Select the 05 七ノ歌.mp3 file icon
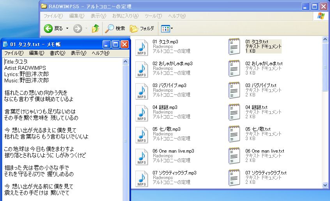This screenshot has width=330, height=201. [142, 135]
